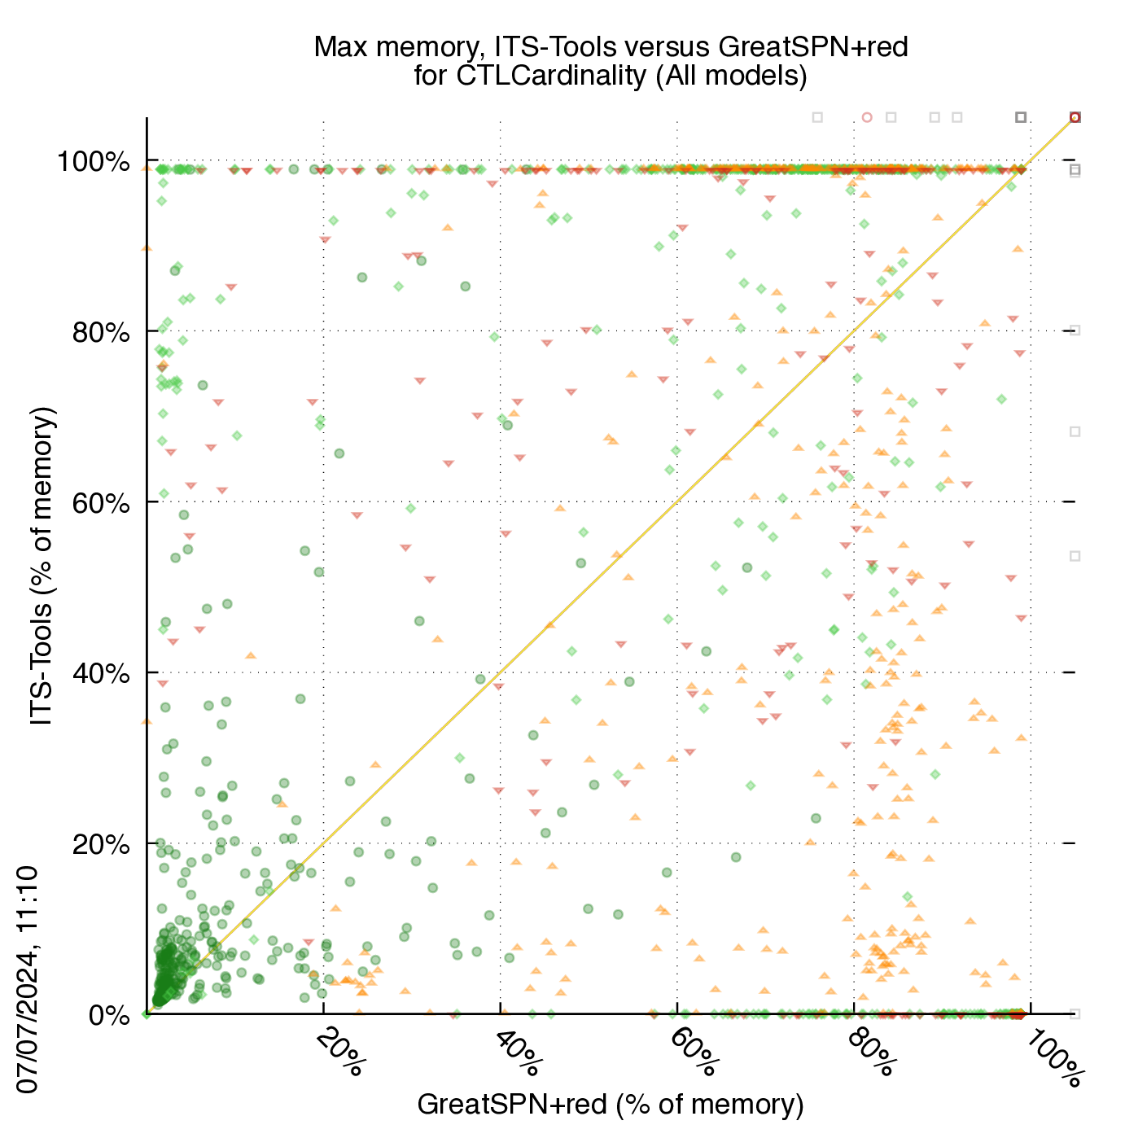Click the chart title 'Max memory, ITS-Tools versus GreatSPN+red'

611,47
